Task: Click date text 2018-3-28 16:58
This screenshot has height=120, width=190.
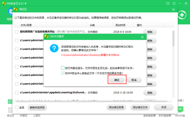Action: pos(123,92)
